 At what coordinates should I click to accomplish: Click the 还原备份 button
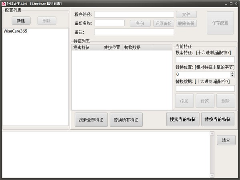(164, 23)
